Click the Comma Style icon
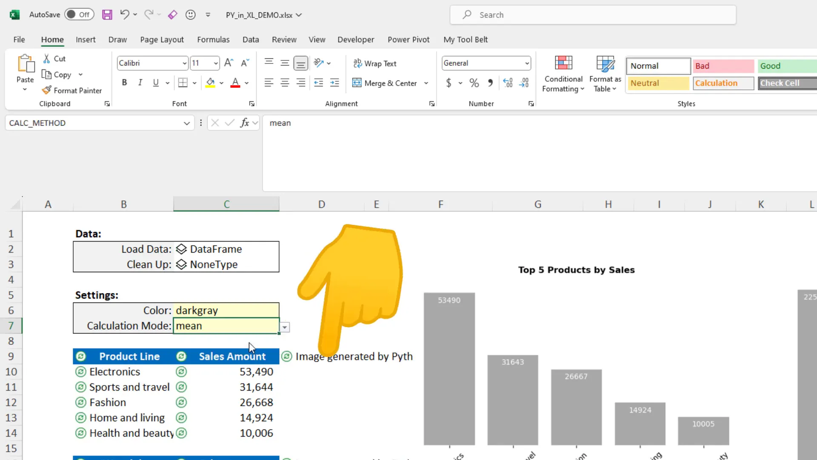The width and height of the screenshot is (817, 460). click(x=490, y=83)
